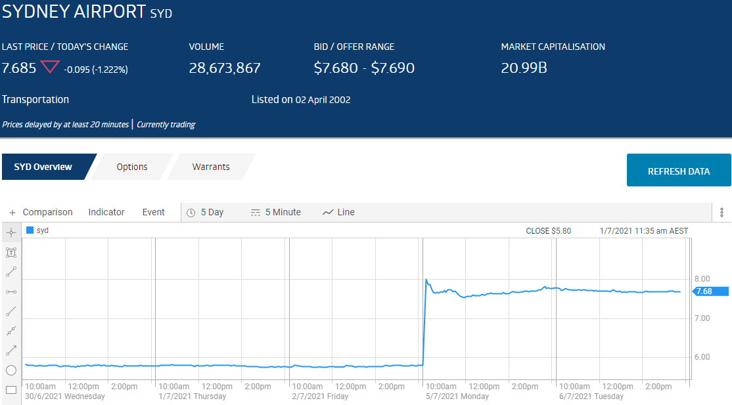Image resolution: width=732 pixels, height=405 pixels.
Task: Click the volume figure 28,673,867
Action: pyautogui.click(x=225, y=68)
